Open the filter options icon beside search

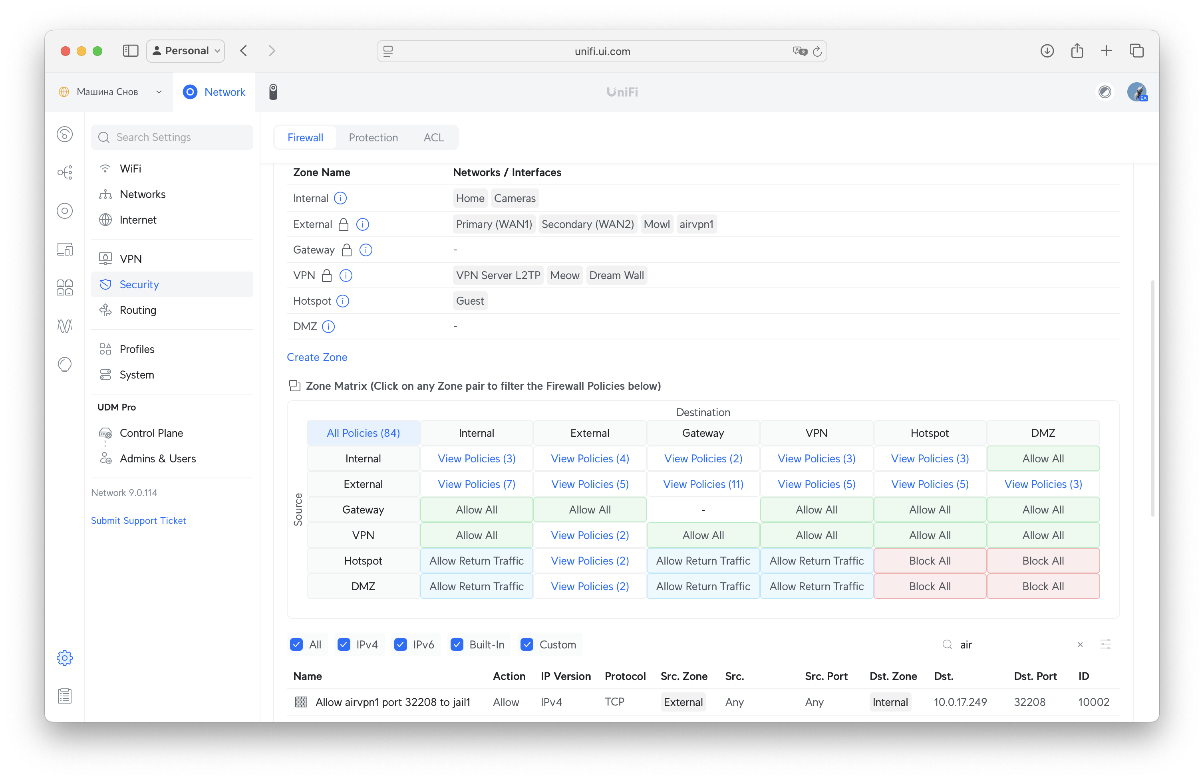click(x=1105, y=644)
